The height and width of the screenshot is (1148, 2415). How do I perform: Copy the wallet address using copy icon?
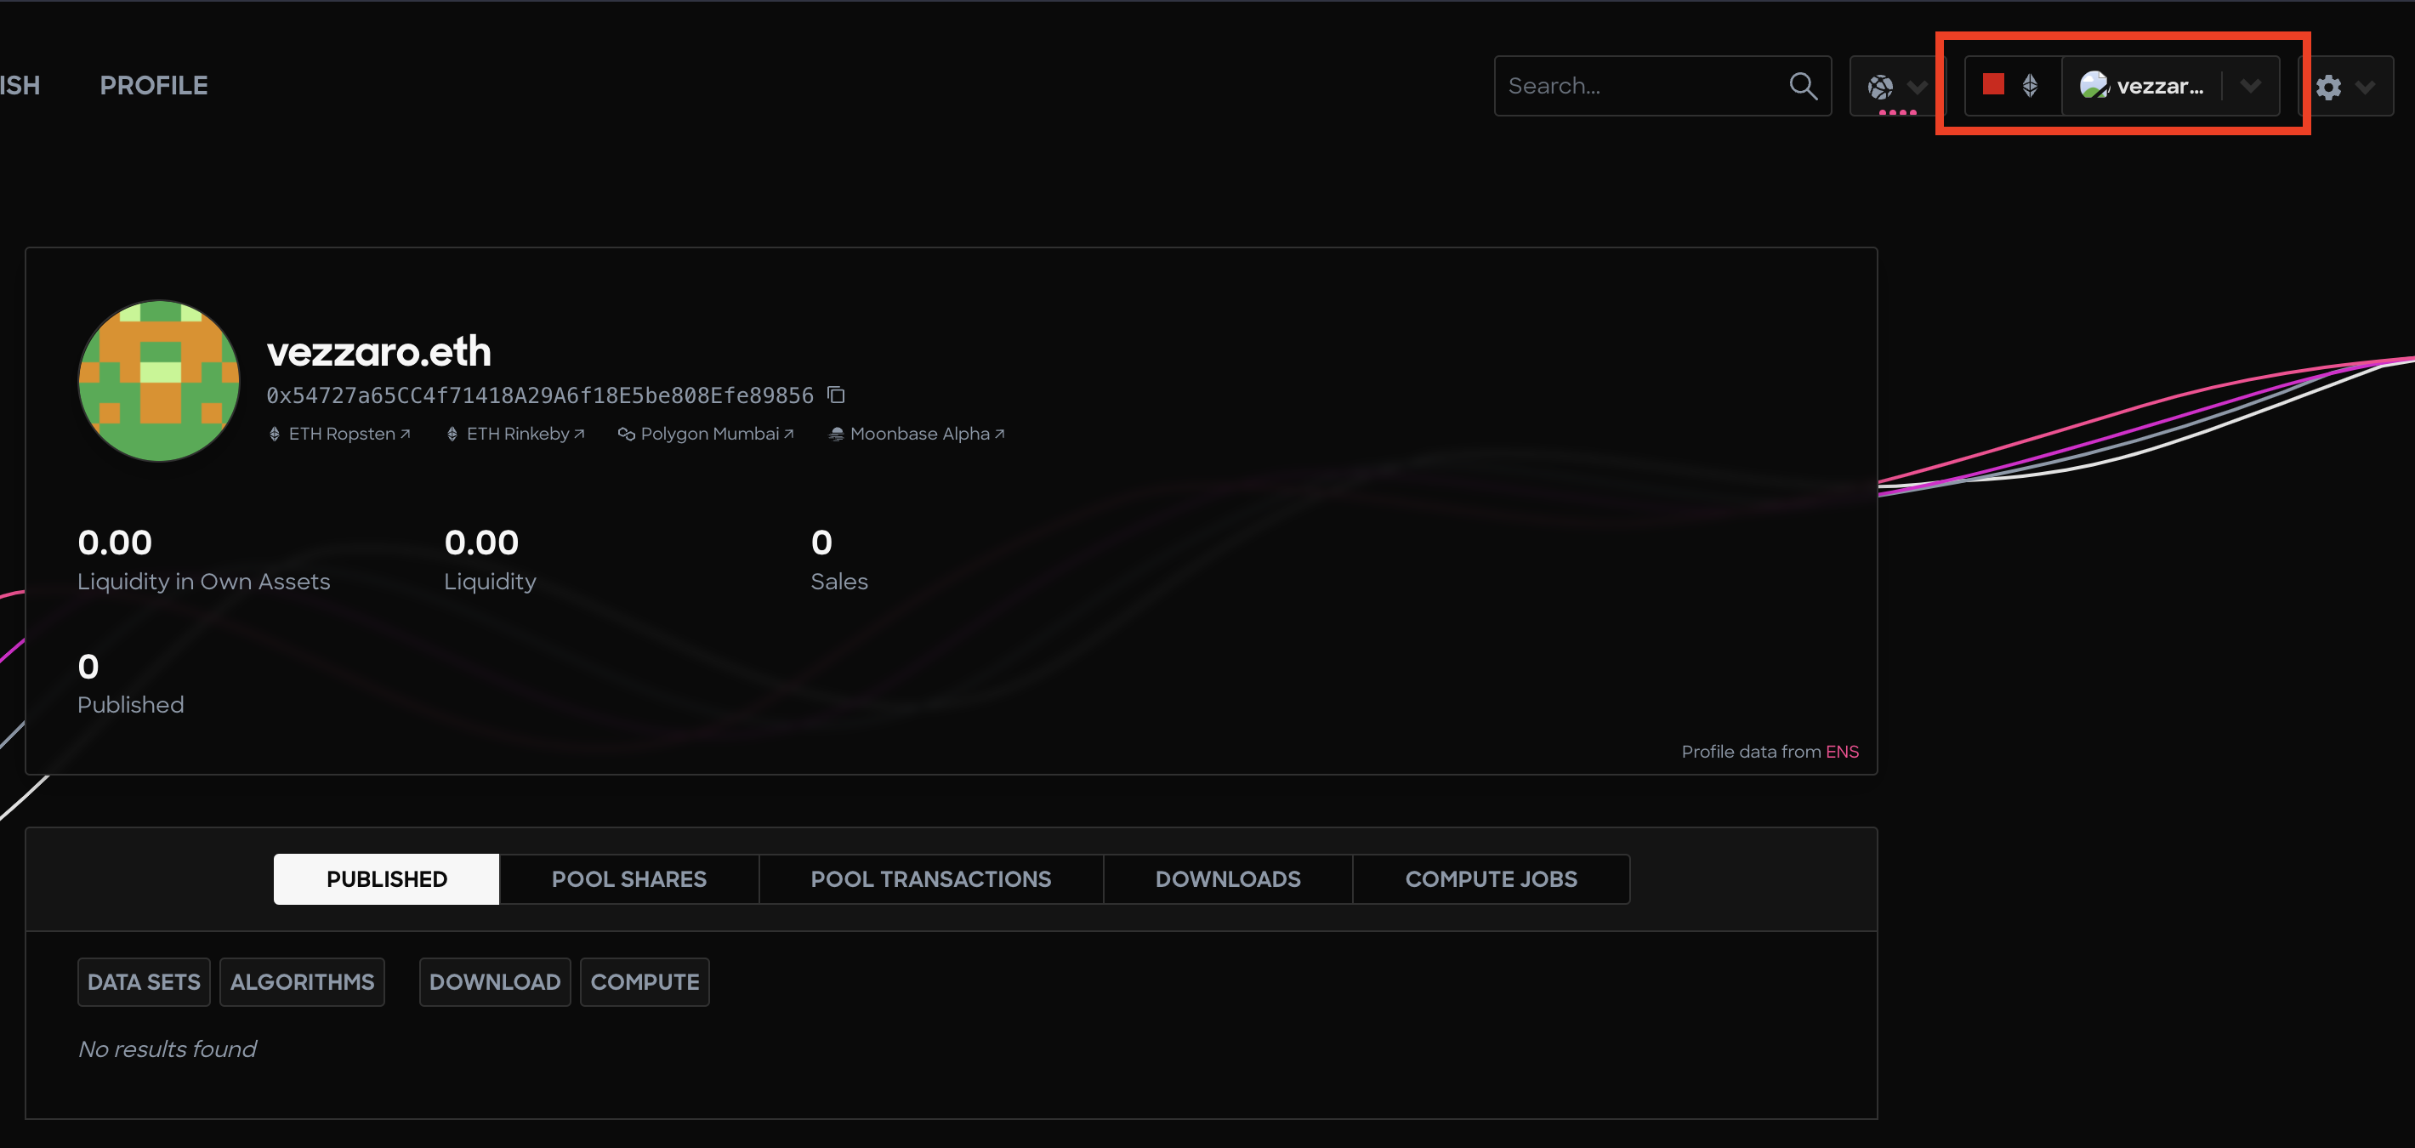(x=835, y=395)
